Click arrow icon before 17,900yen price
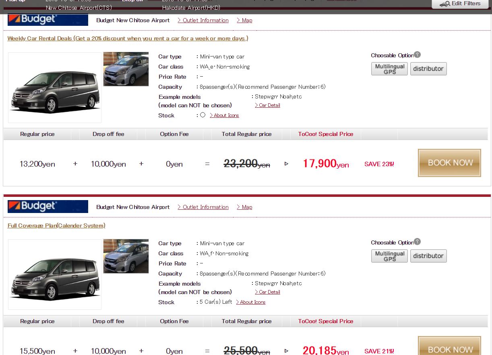Screen dimensions: 492x355 coord(286,164)
